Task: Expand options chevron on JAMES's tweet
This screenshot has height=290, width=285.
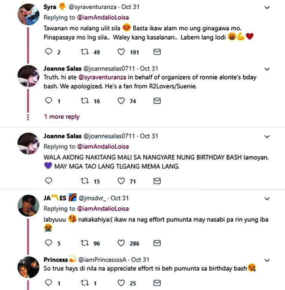Action: tap(267, 199)
